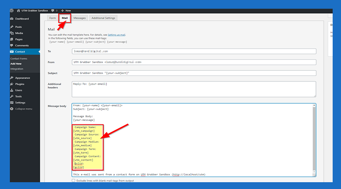
Task: Open the Comments menu in sidebar
Action: pos(22,45)
